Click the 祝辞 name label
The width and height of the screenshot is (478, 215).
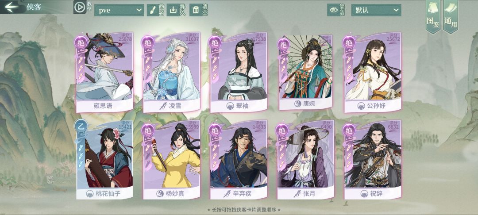[378, 193]
